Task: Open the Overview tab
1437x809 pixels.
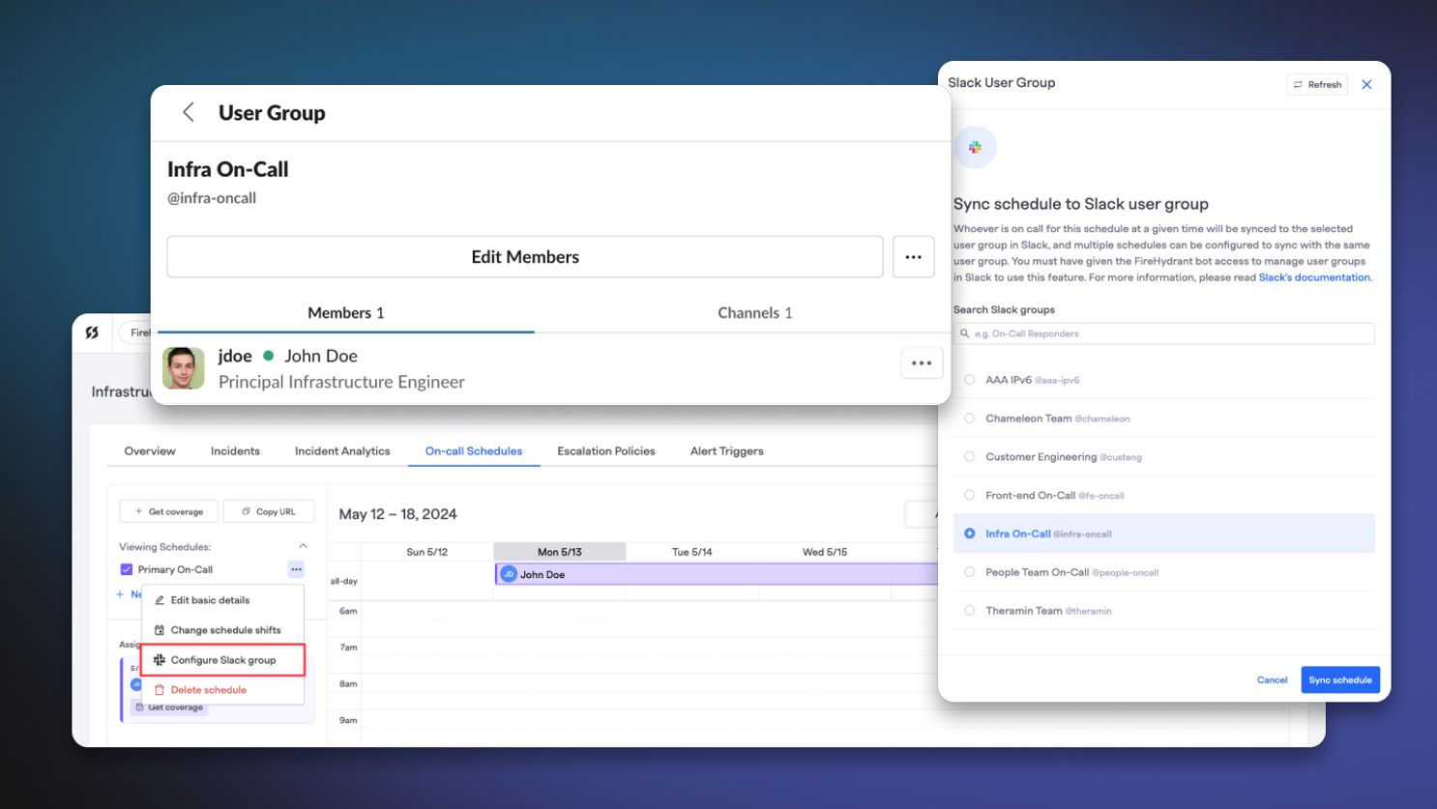Action: [150, 451]
